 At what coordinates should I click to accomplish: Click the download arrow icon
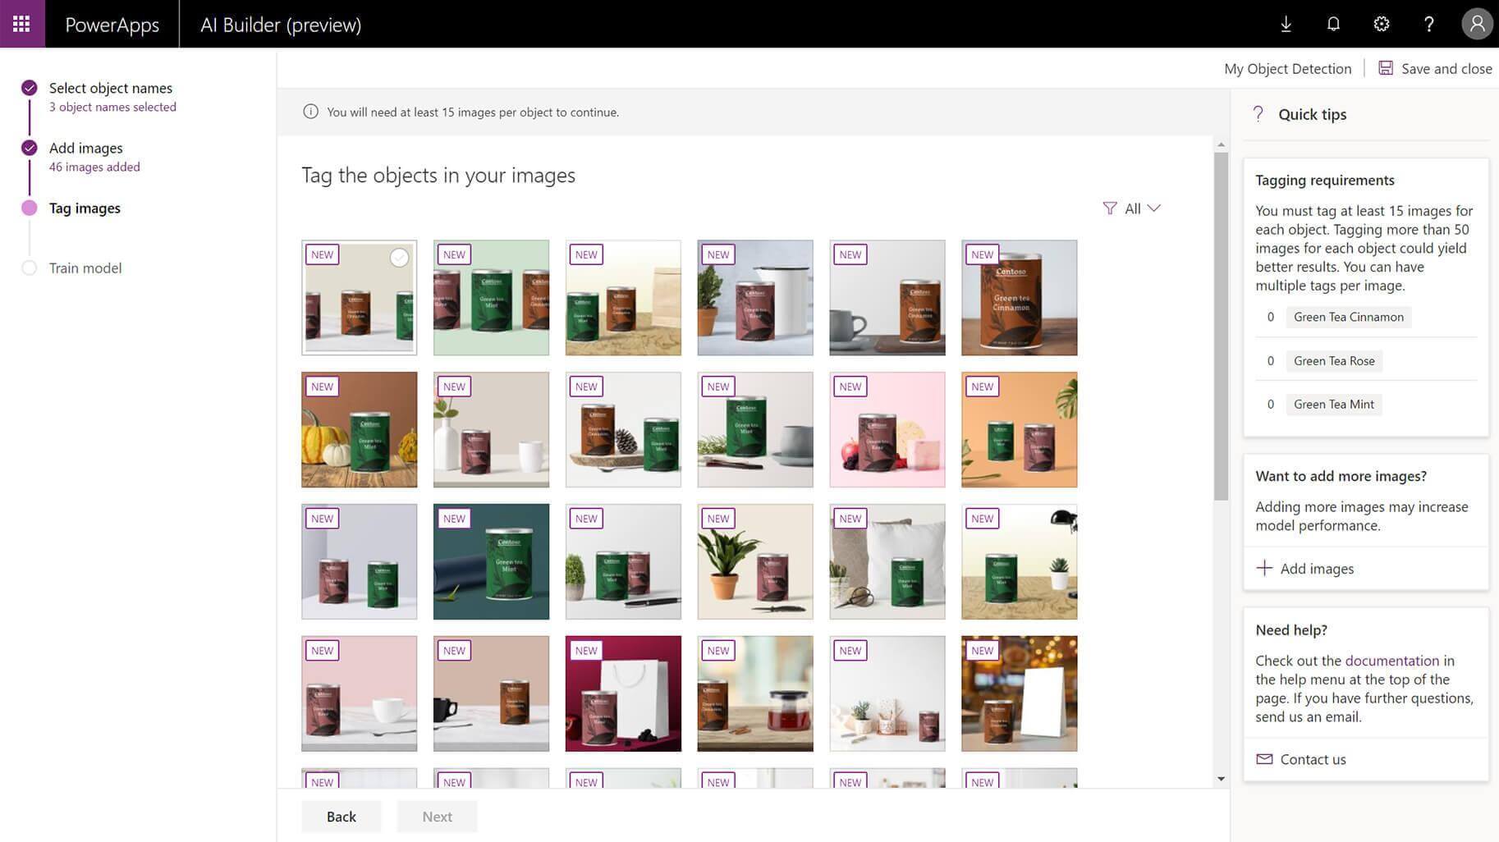point(1286,24)
